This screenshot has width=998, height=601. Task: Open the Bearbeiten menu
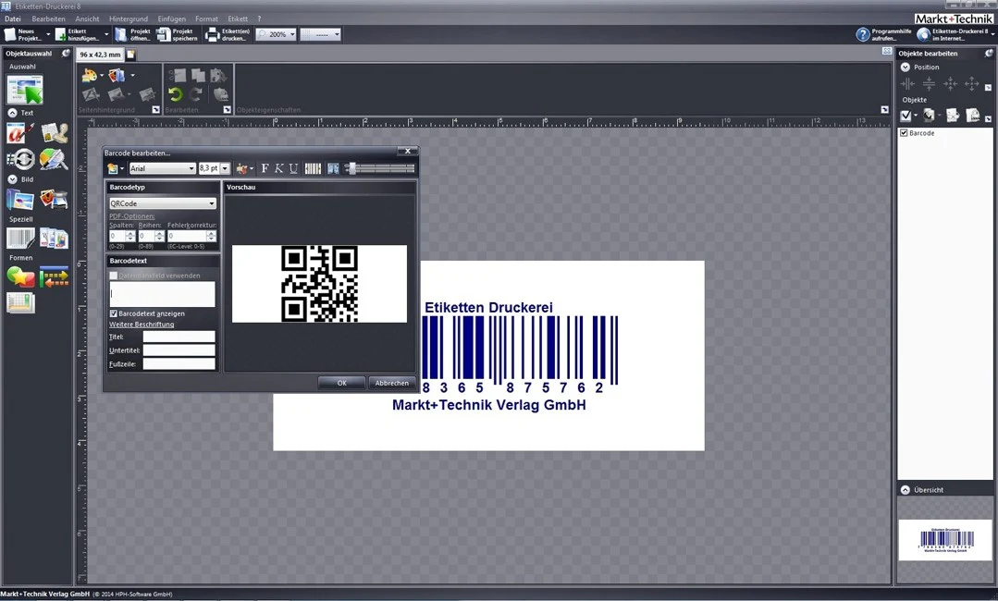pyautogui.click(x=48, y=18)
